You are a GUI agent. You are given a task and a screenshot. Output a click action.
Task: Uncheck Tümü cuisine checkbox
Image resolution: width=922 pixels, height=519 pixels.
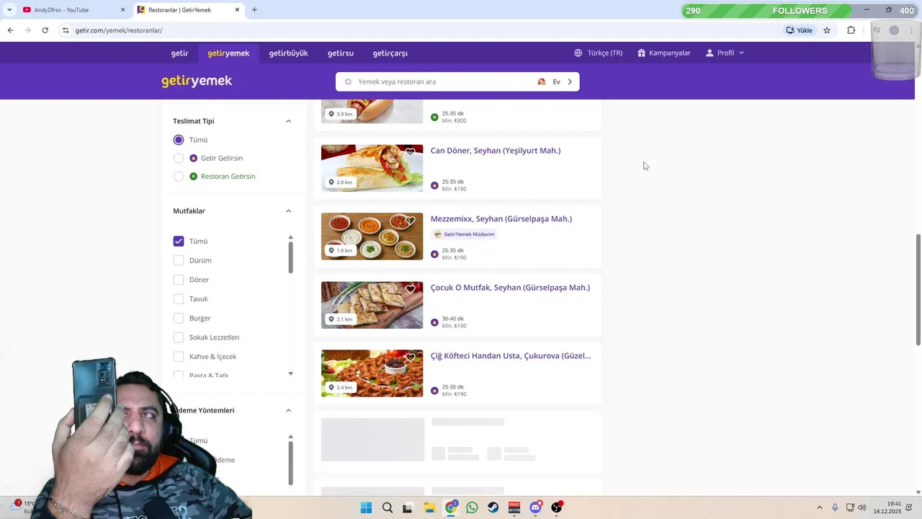(179, 241)
